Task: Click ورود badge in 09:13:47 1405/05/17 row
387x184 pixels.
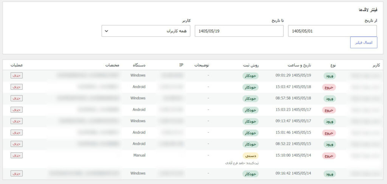Action: [330, 121]
